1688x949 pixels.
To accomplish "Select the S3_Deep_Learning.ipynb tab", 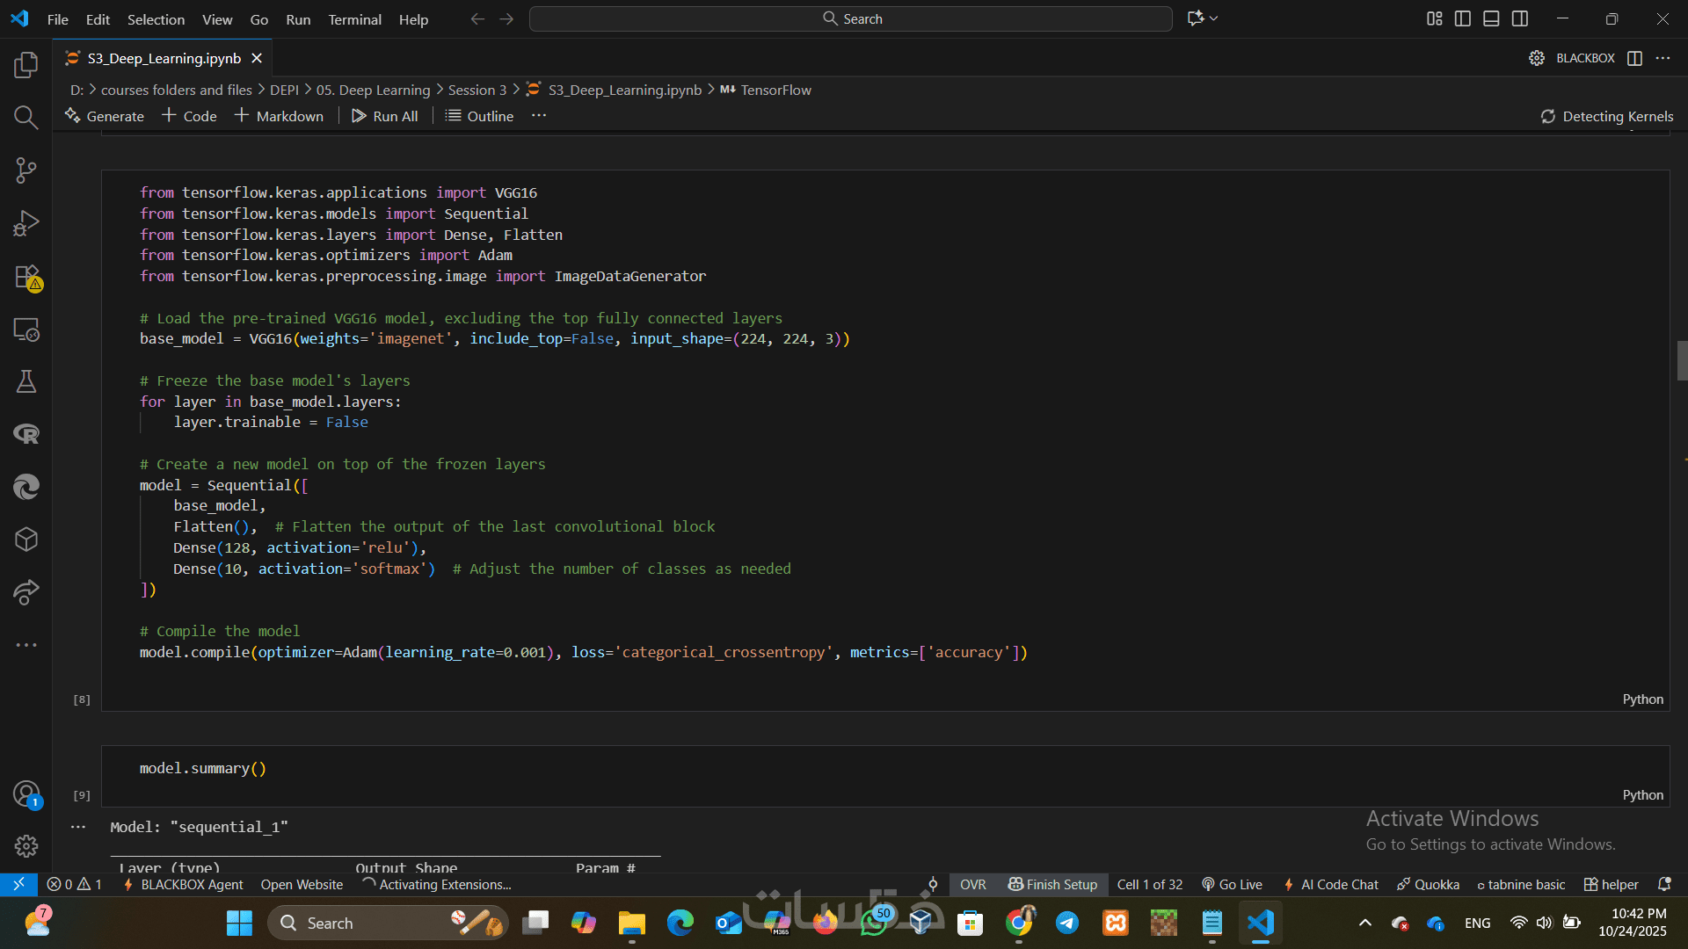I will click(164, 58).
